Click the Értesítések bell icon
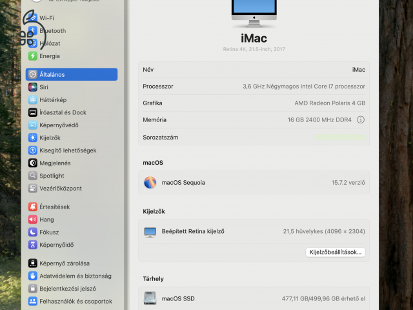The image size is (413, 310). coord(33,207)
